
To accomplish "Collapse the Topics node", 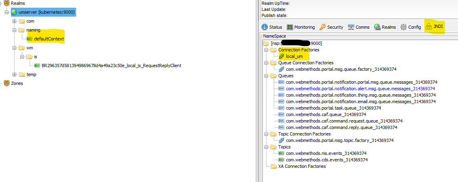I will (266, 147).
